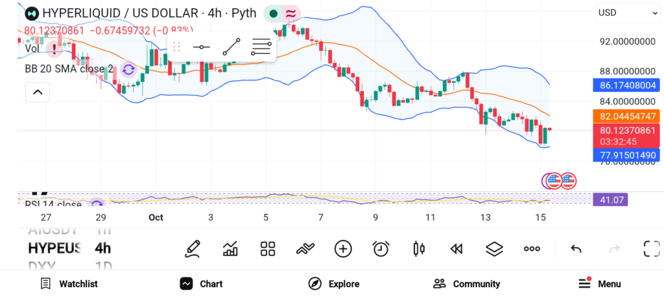Viewport: 664px width, 298px height.
Task: Open the layout grid icon
Action: (268, 249)
